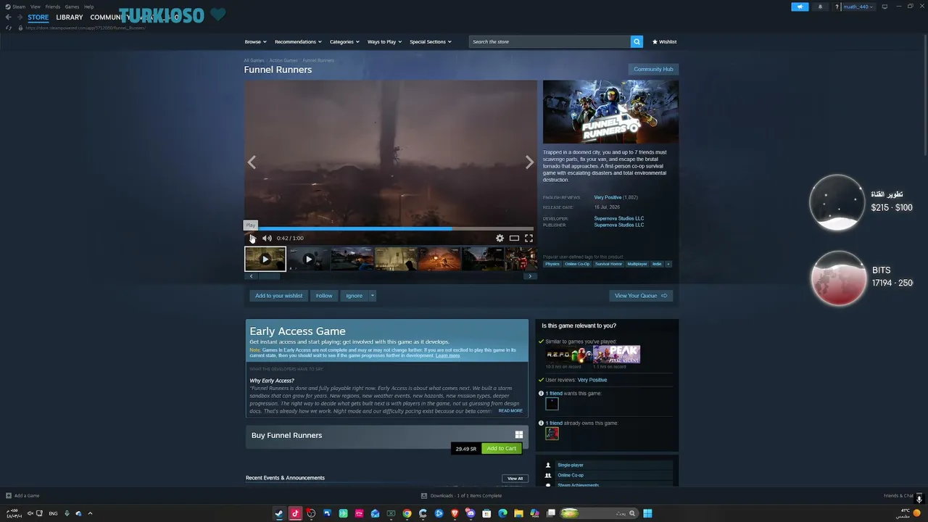Select the second trailer thumbnail
This screenshot has width=928, height=522.
[308, 259]
